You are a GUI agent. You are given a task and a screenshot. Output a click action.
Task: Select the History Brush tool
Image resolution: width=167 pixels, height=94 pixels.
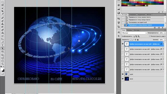pos(2,27)
